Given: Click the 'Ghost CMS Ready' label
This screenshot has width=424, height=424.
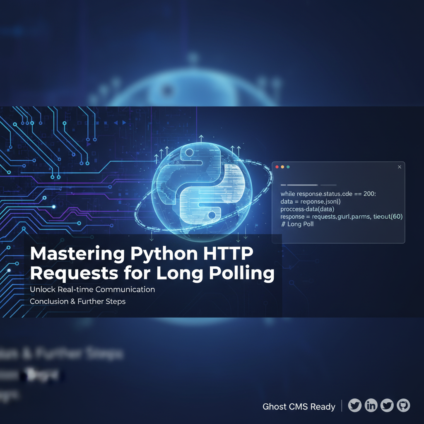Looking at the screenshot, I should [x=299, y=407].
